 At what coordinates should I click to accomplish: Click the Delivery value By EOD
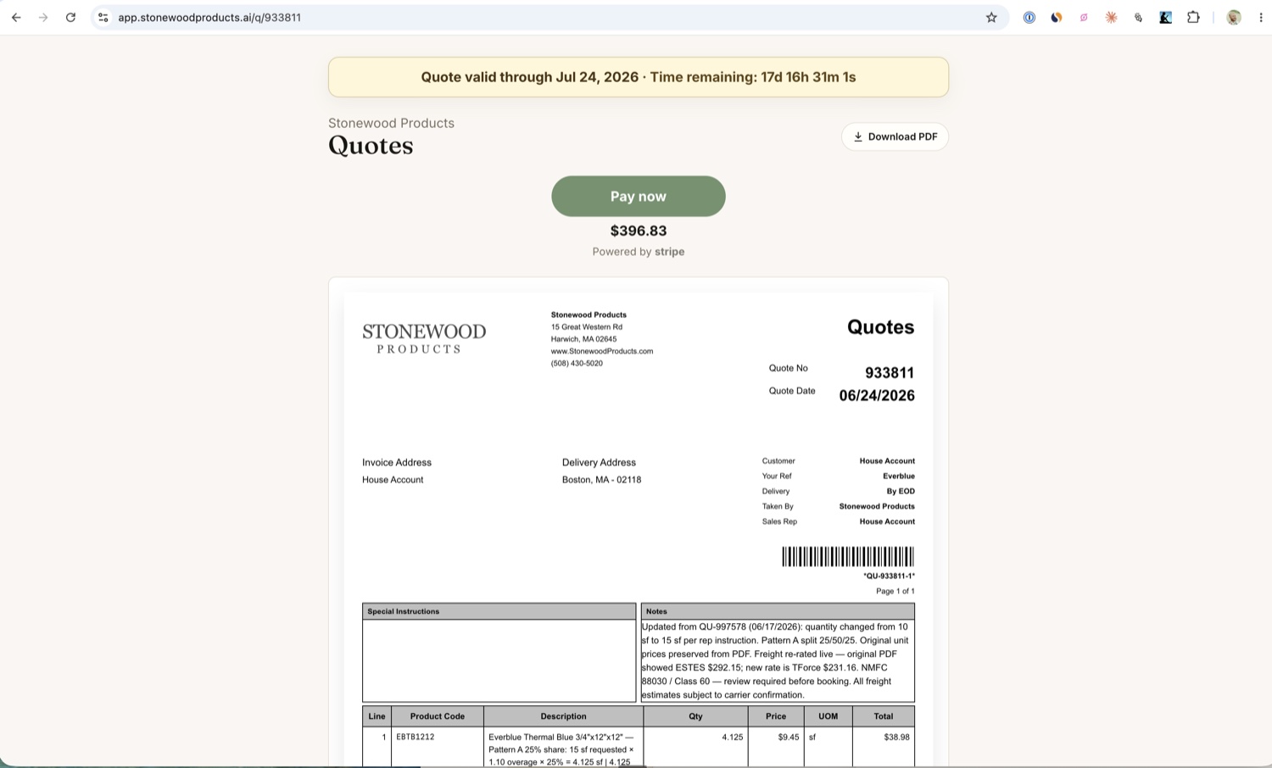[901, 492]
